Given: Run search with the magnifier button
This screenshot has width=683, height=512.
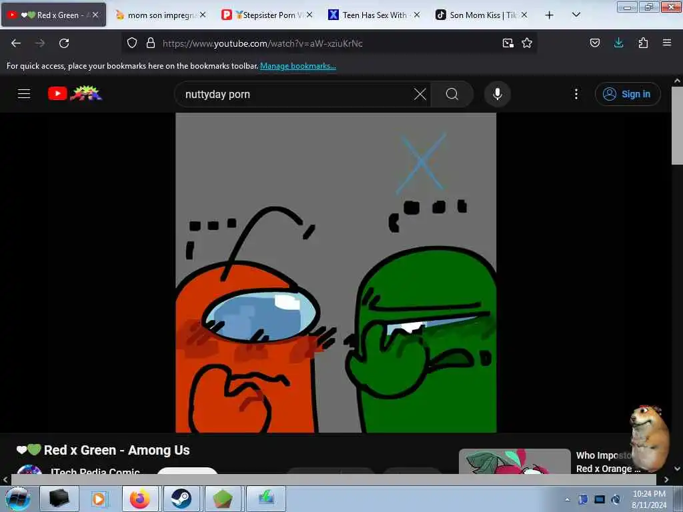Looking at the screenshot, I should pos(452,94).
